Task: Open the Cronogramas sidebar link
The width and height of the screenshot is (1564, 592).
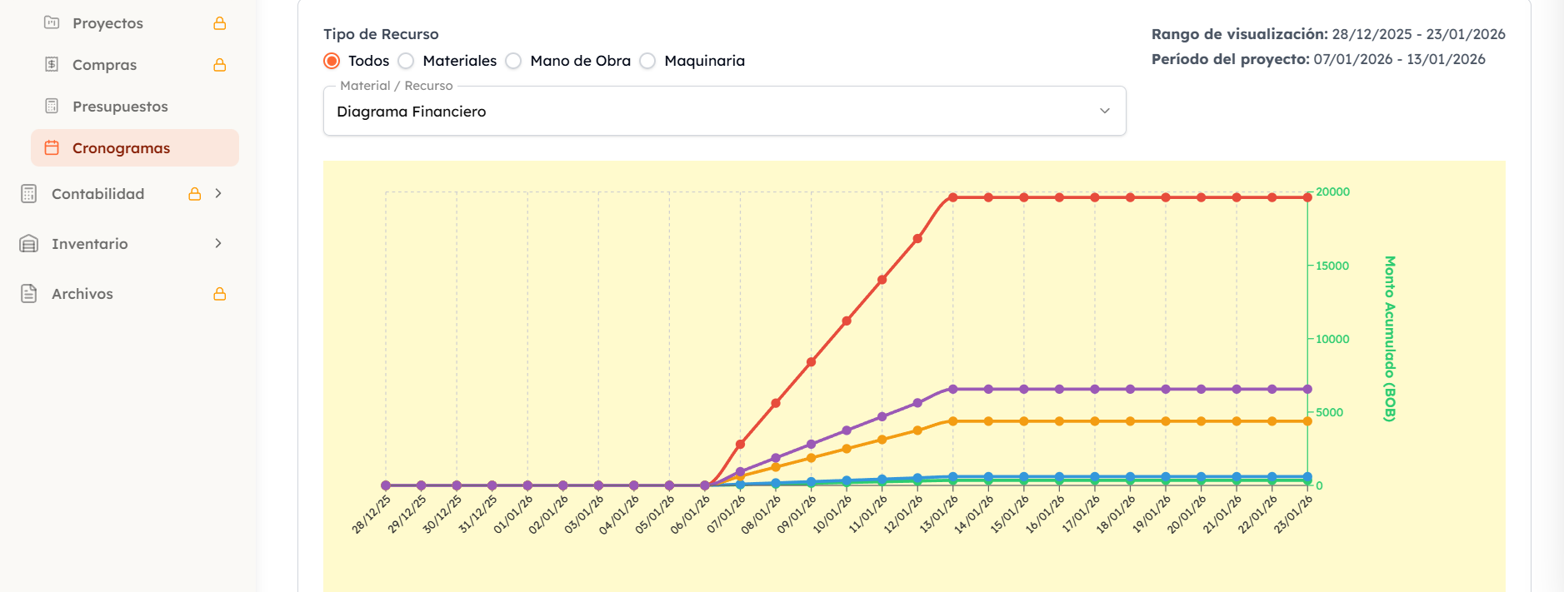Action: [121, 148]
